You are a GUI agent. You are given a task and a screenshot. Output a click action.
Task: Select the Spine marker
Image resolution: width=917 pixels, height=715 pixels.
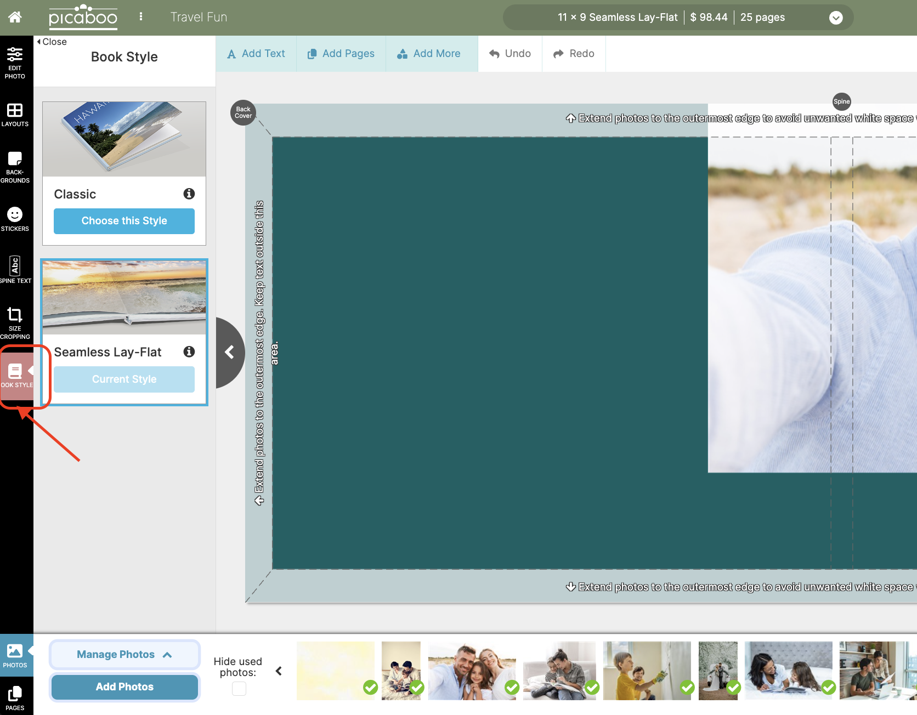pyautogui.click(x=841, y=101)
